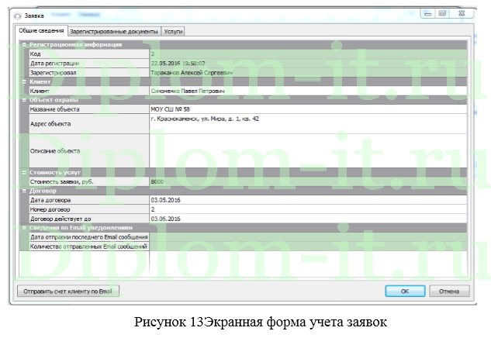Select the Адрес объекта label

pos(89,124)
